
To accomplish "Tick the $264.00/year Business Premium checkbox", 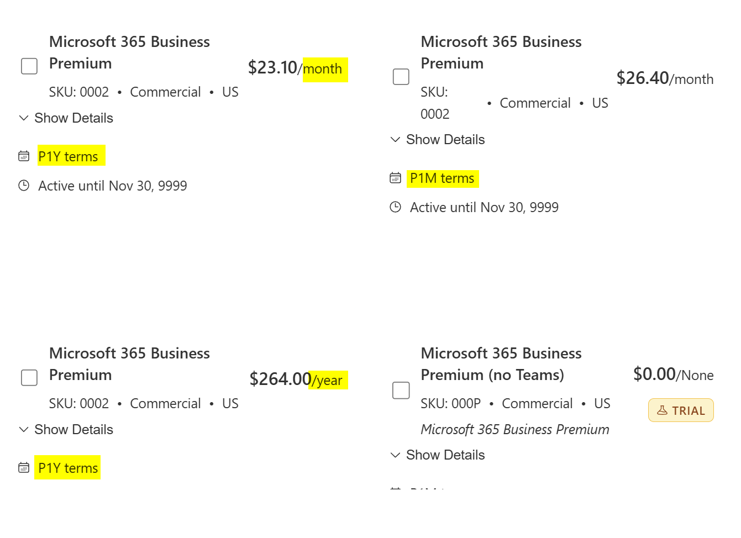I will click(29, 378).
